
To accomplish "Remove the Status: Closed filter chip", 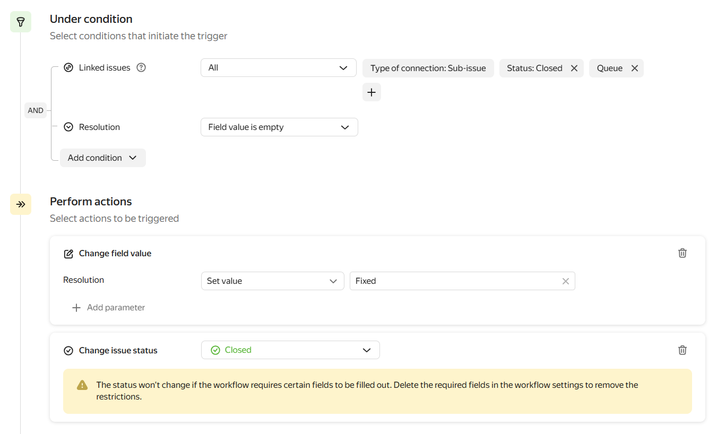I will coord(574,68).
